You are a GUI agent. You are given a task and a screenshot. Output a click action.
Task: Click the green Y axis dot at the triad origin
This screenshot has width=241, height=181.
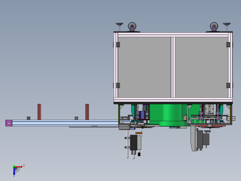pos(14,167)
